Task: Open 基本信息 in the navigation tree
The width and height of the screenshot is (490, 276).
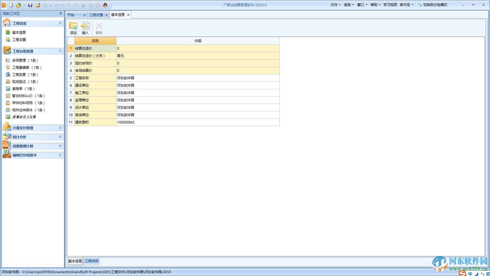Action: tap(19, 33)
